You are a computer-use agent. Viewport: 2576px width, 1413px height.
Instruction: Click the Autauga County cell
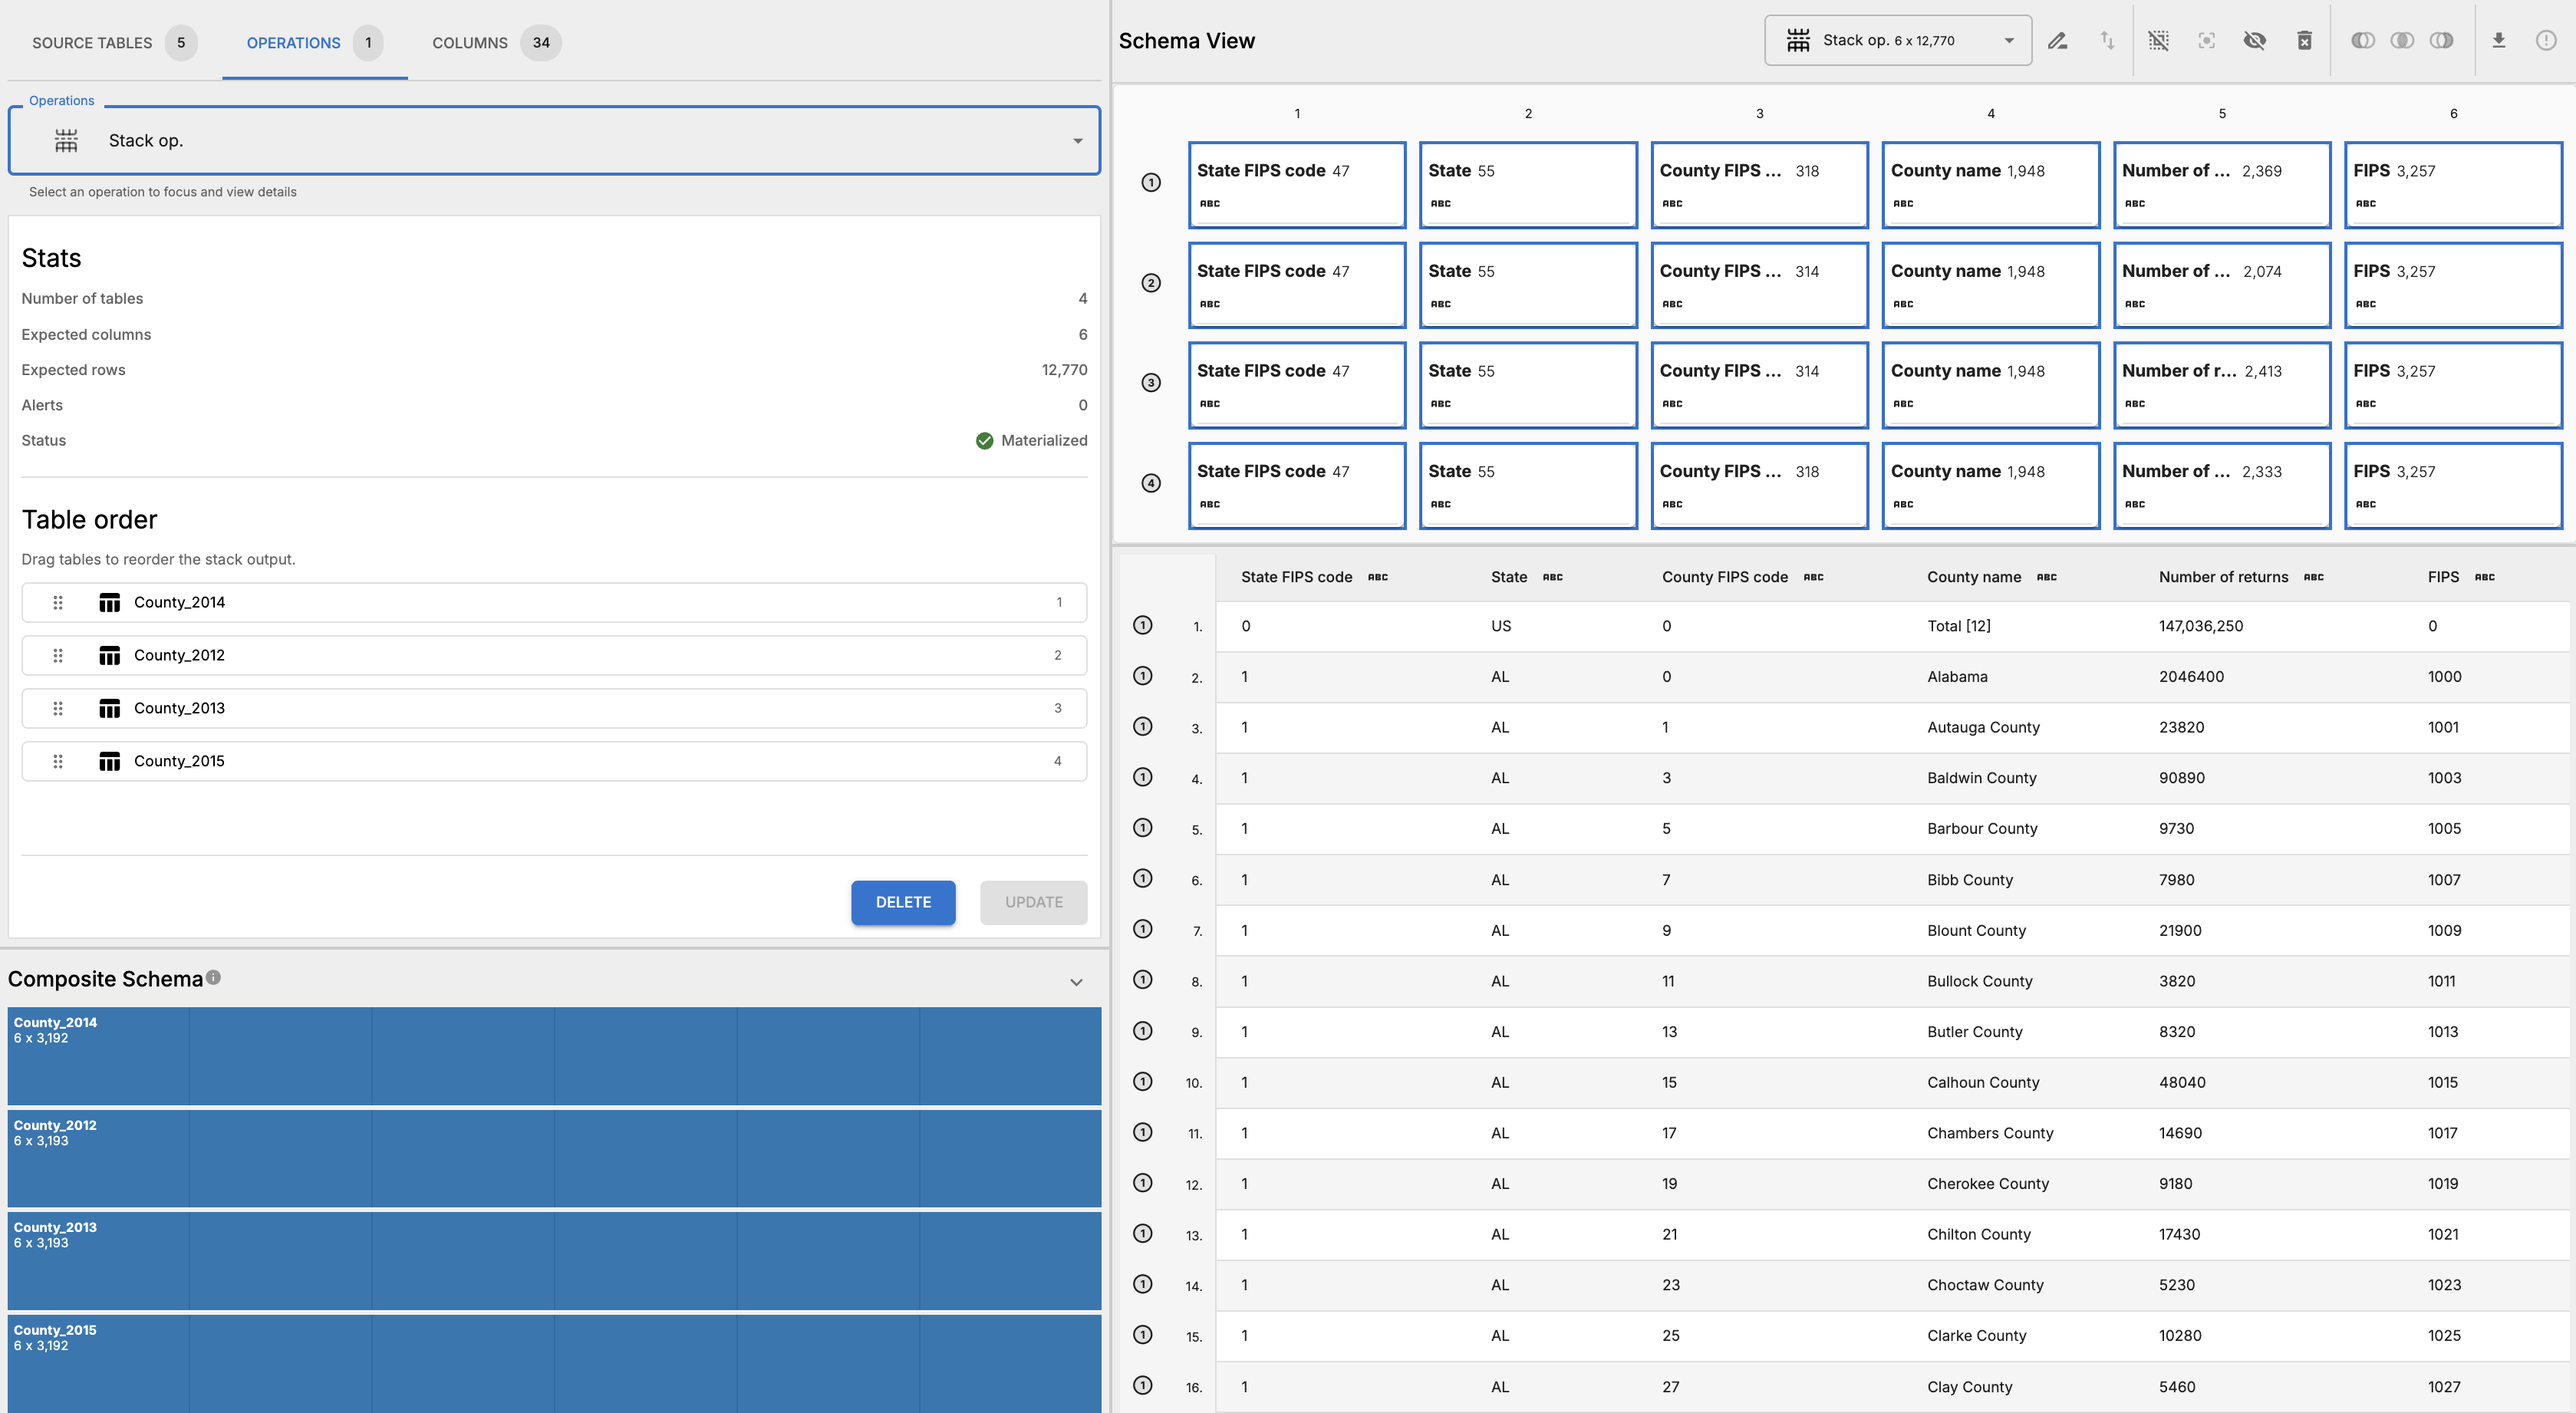click(x=1983, y=727)
